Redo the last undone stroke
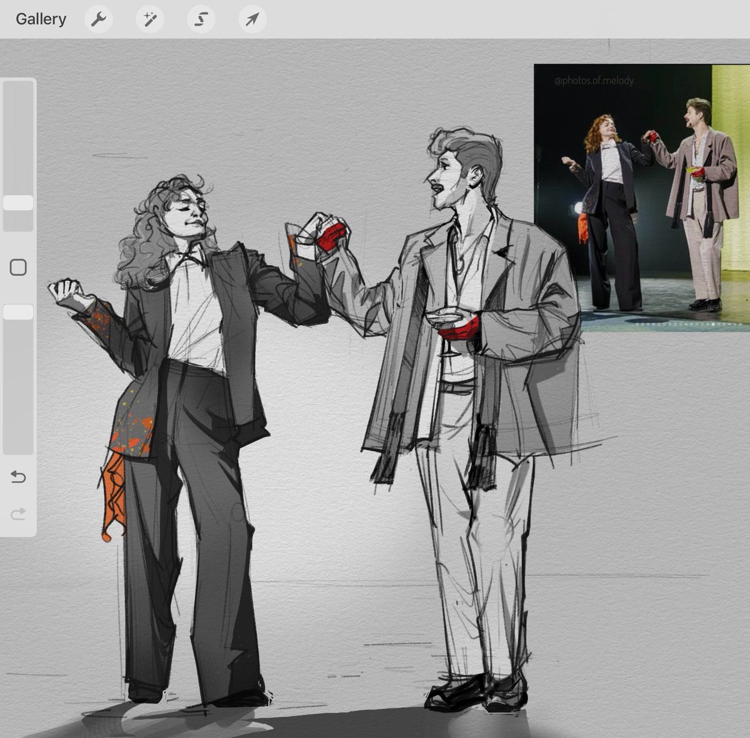 tap(18, 514)
